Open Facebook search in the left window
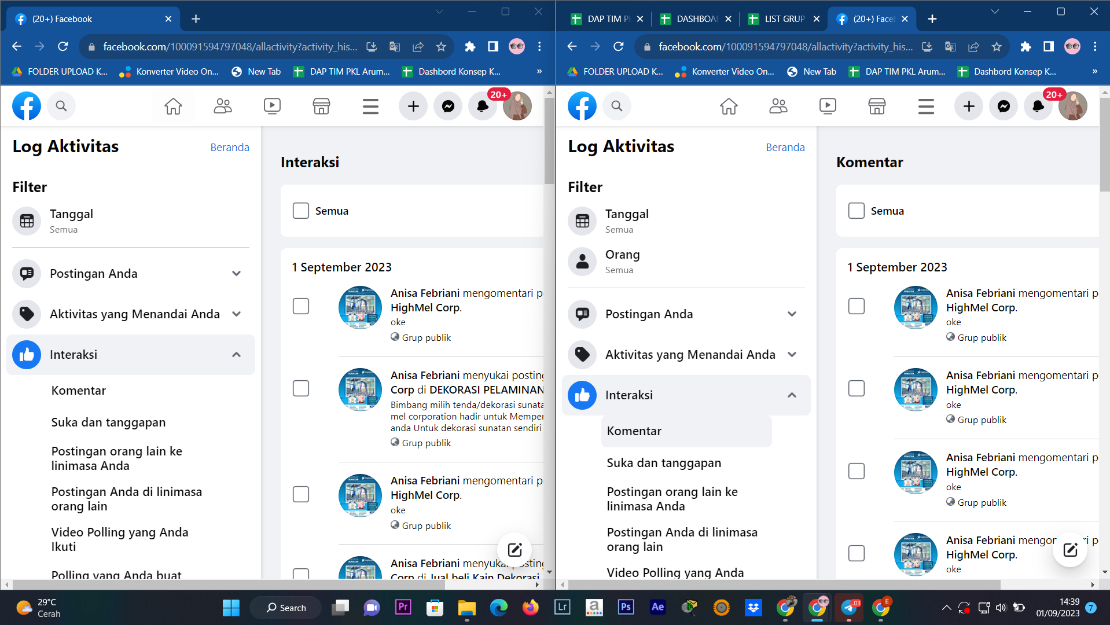 pyautogui.click(x=61, y=106)
